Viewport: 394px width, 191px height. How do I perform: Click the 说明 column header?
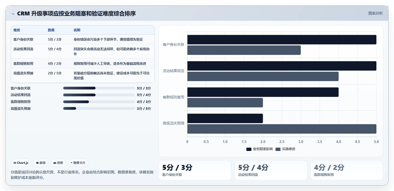pos(77,30)
